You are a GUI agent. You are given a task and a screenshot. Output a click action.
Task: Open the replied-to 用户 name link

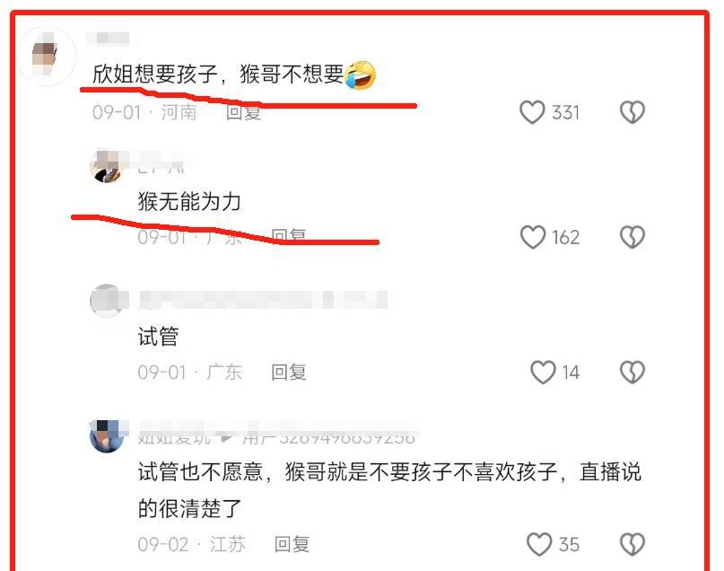click(328, 437)
